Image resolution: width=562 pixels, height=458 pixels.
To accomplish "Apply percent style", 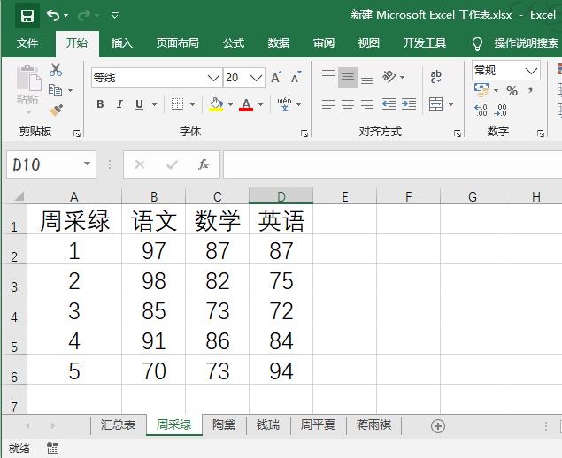I will [x=512, y=90].
